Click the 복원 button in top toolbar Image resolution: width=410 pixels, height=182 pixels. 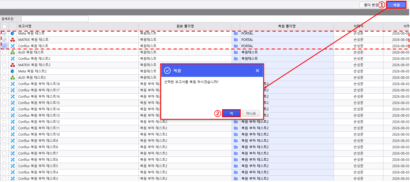[x=396, y=5]
